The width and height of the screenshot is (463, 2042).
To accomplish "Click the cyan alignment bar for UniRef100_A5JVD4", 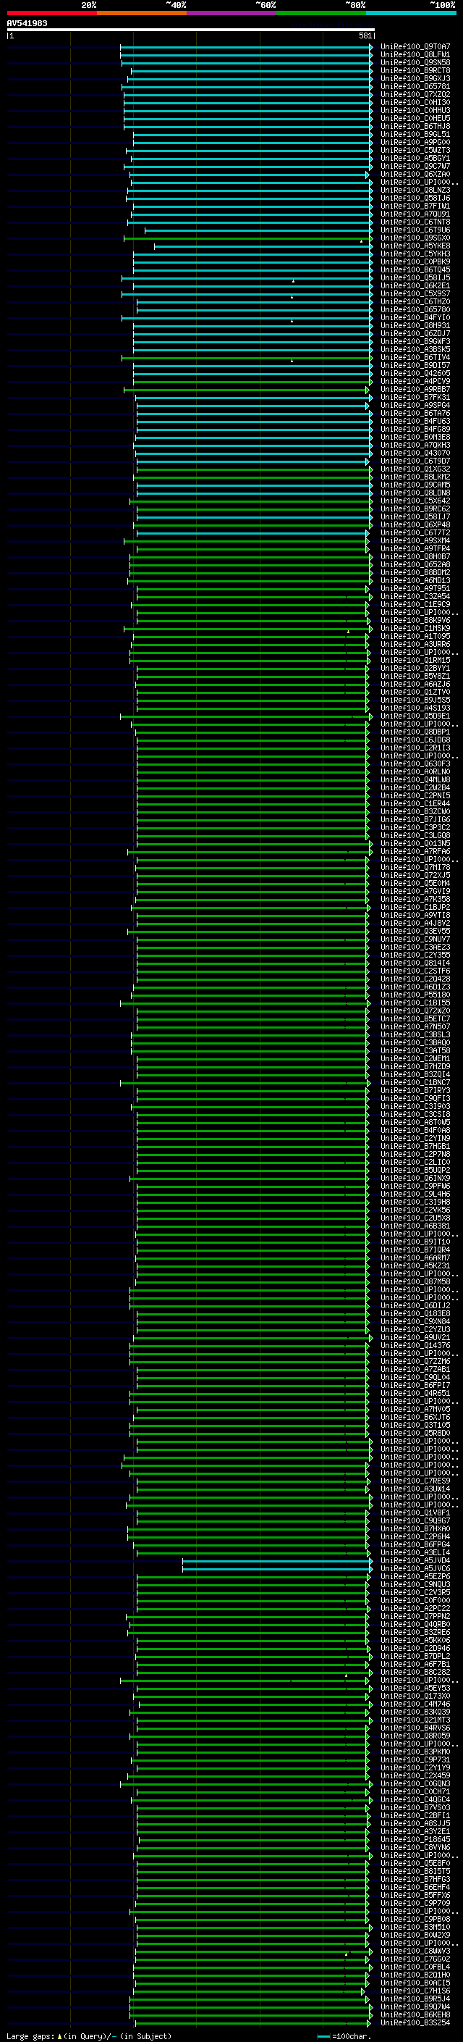I will (x=277, y=1560).
